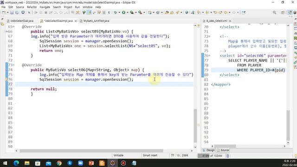297x167 pixels.
Task: Open the Refactor menu
Action: pyautogui.click(x=32, y=7)
